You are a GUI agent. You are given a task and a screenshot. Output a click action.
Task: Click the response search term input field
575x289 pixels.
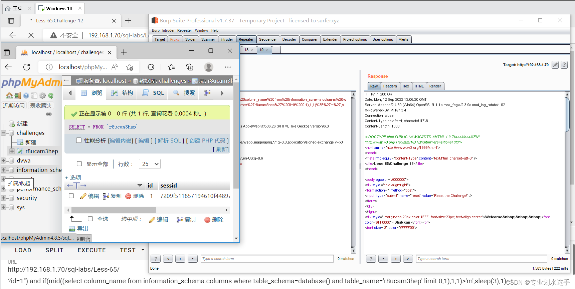tap(482, 259)
